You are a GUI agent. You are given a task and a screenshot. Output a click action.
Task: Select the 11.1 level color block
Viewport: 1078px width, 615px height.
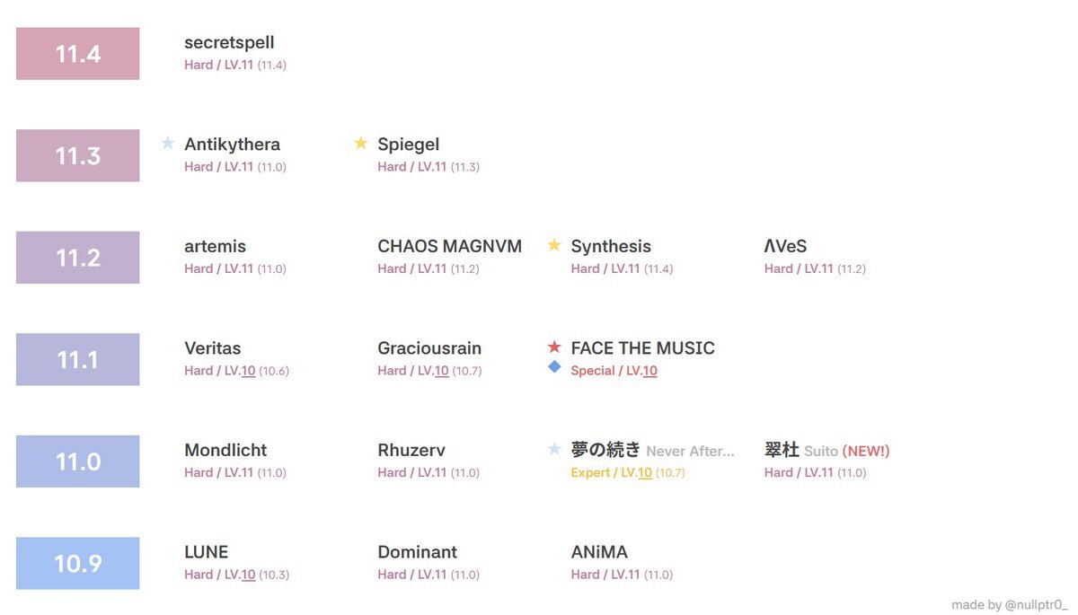[77, 359]
